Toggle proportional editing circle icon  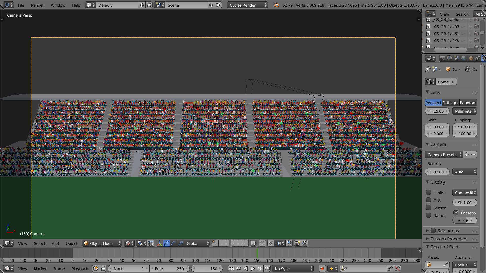[x=262, y=243]
